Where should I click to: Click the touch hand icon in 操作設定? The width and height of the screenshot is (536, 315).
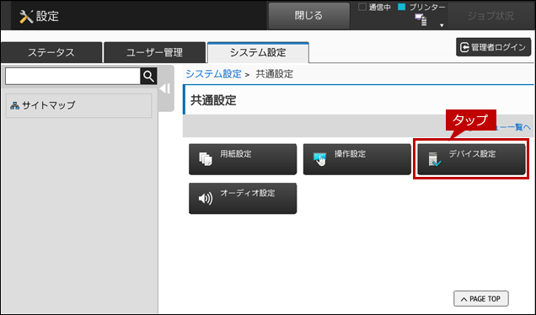(x=319, y=159)
